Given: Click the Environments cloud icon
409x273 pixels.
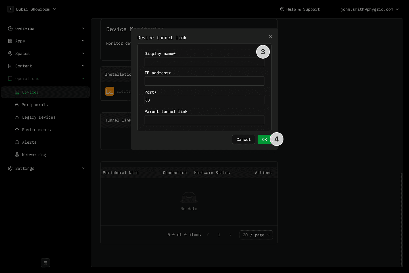Looking at the screenshot, I should click(x=17, y=130).
